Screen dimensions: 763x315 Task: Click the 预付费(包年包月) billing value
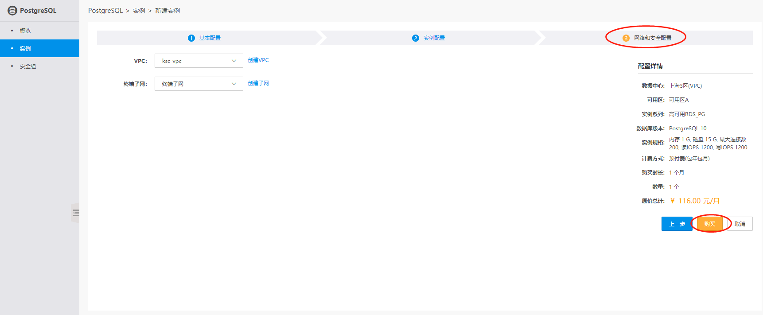click(689, 159)
